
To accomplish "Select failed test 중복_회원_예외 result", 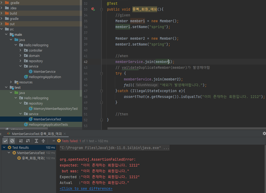I will (33, 158).
